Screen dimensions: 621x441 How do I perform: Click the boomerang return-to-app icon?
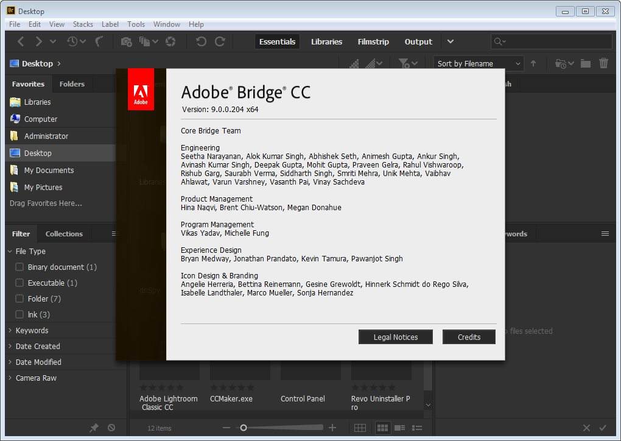99,41
